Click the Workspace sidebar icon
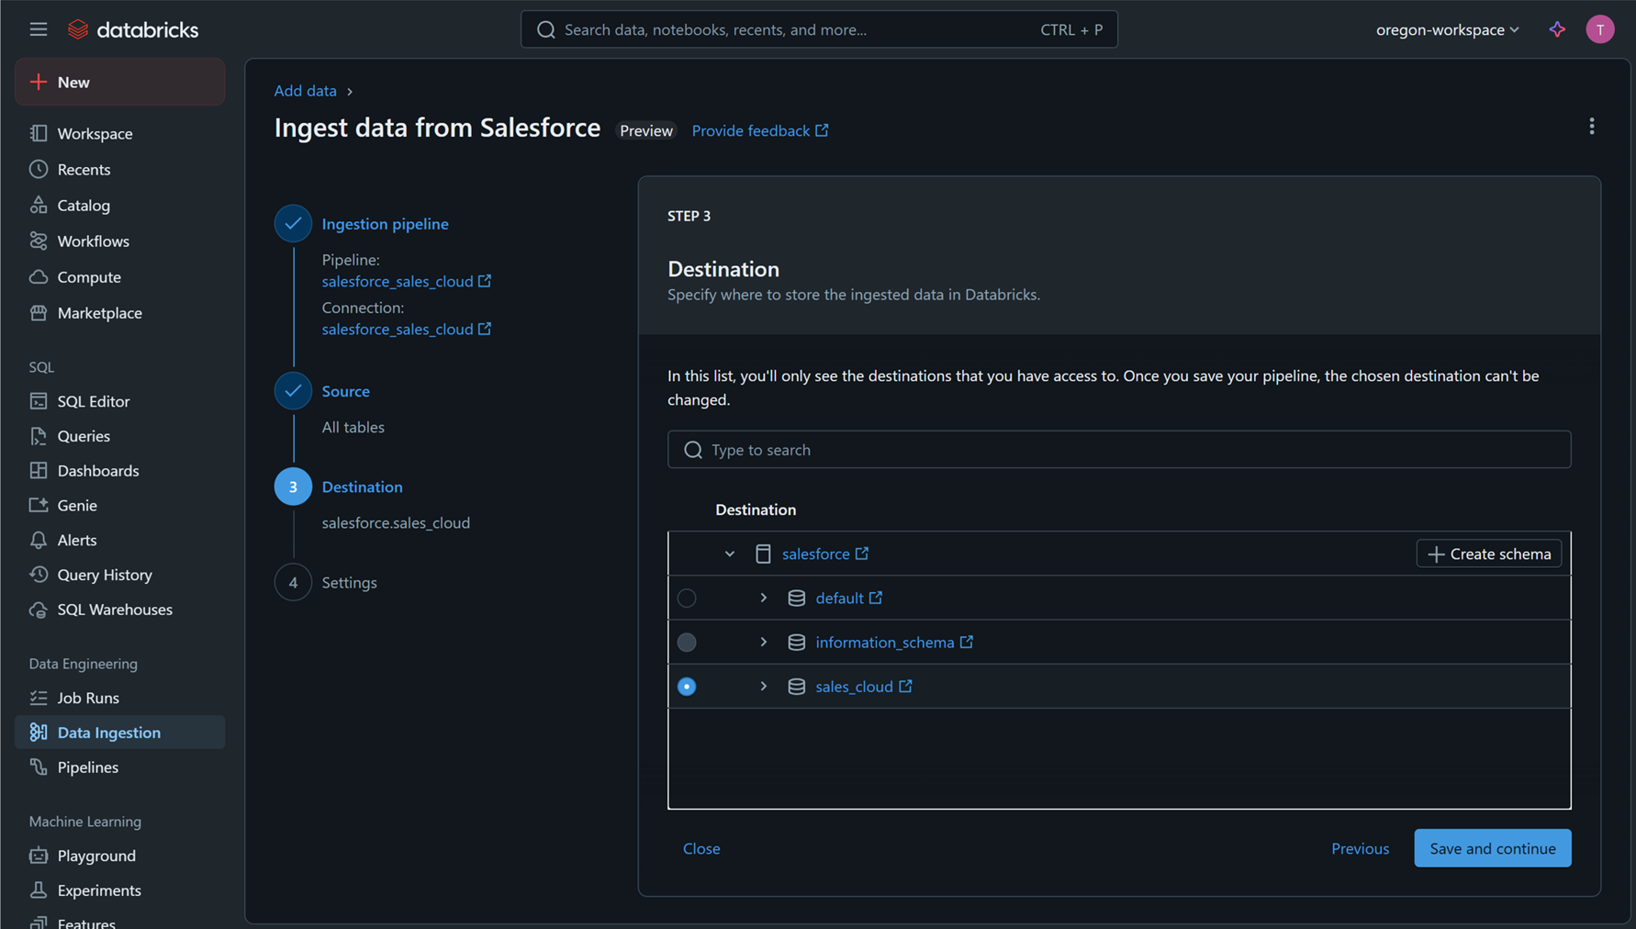 tap(39, 133)
